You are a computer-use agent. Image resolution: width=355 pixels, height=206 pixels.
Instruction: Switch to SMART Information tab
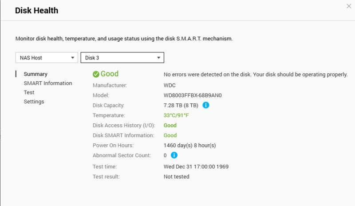pos(48,83)
